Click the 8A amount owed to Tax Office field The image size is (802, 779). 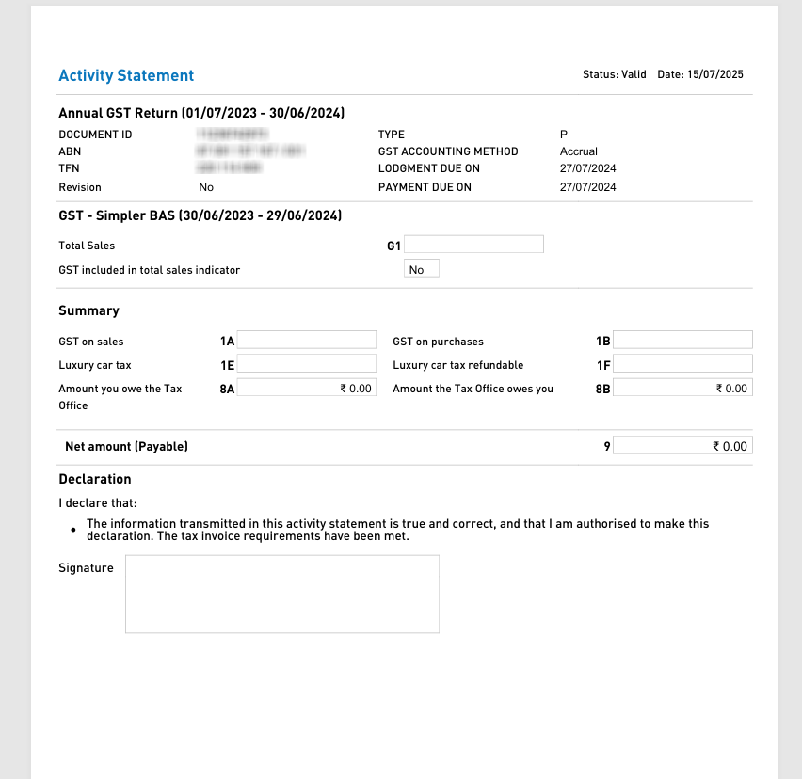pyautogui.click(x=307, y=388)
